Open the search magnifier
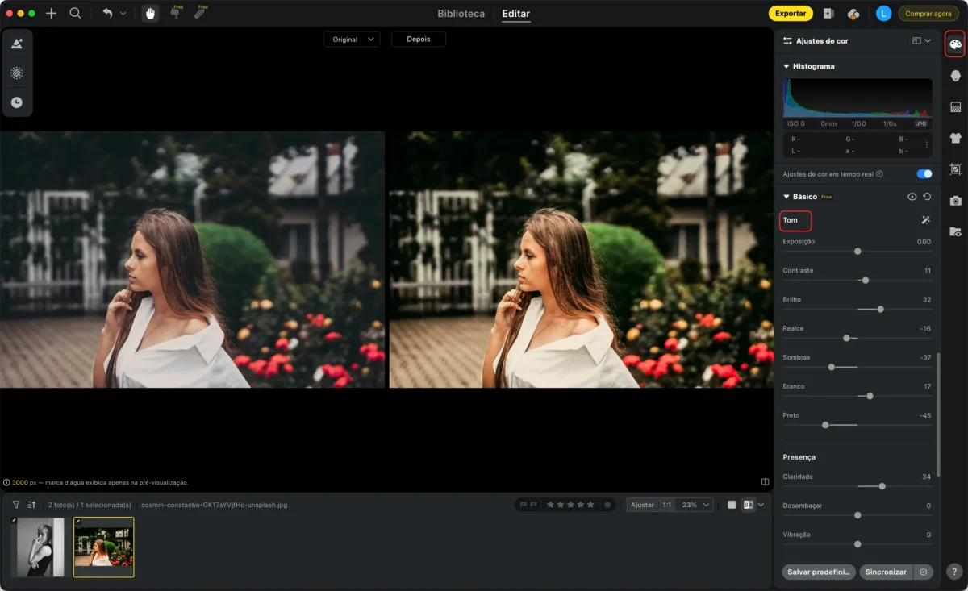This screenshot has width=968, height=591. (75, 14)
